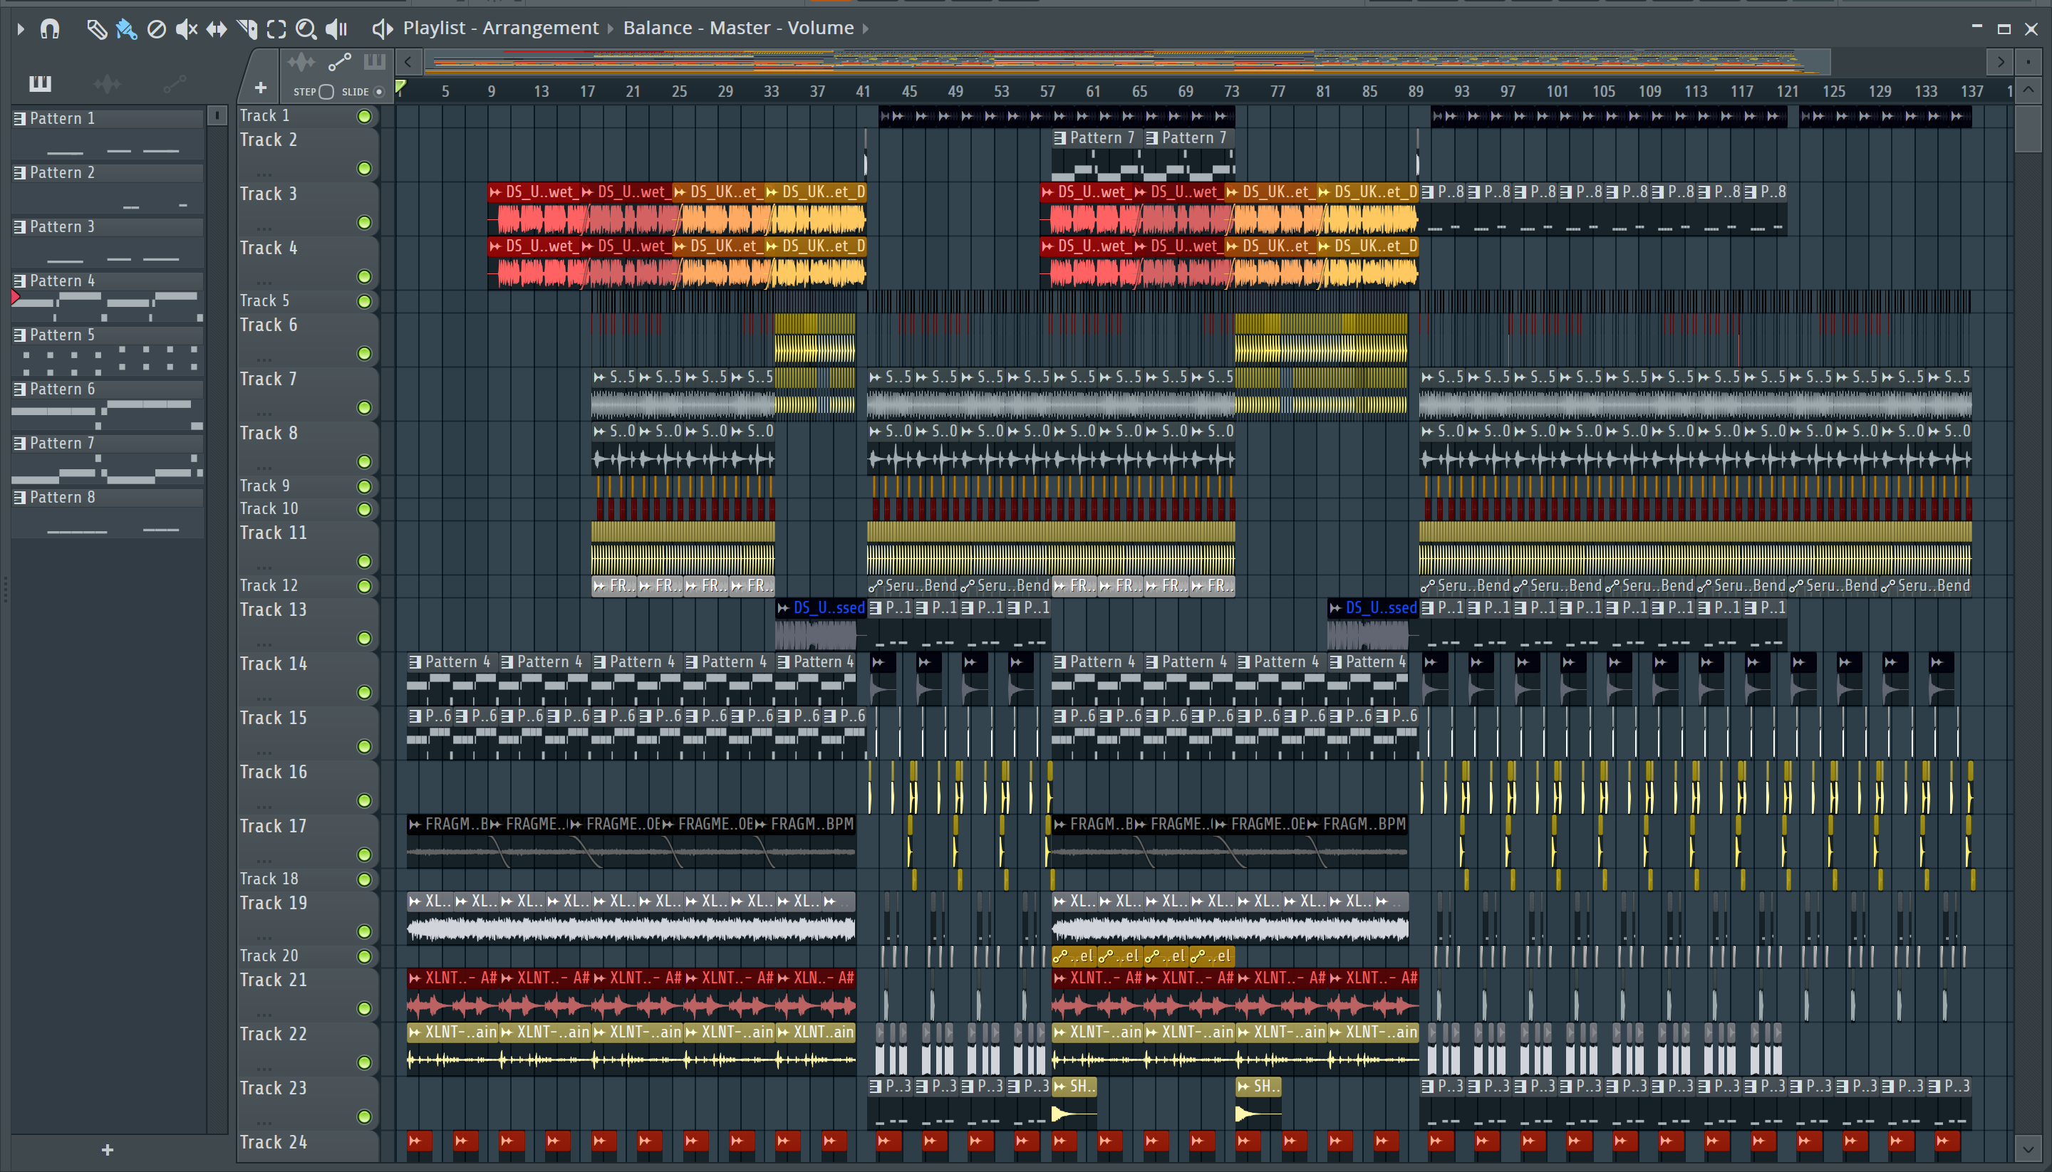Select the Delete tool
The height and width of the screenshot is (1172, 2052).
(156, 29)
